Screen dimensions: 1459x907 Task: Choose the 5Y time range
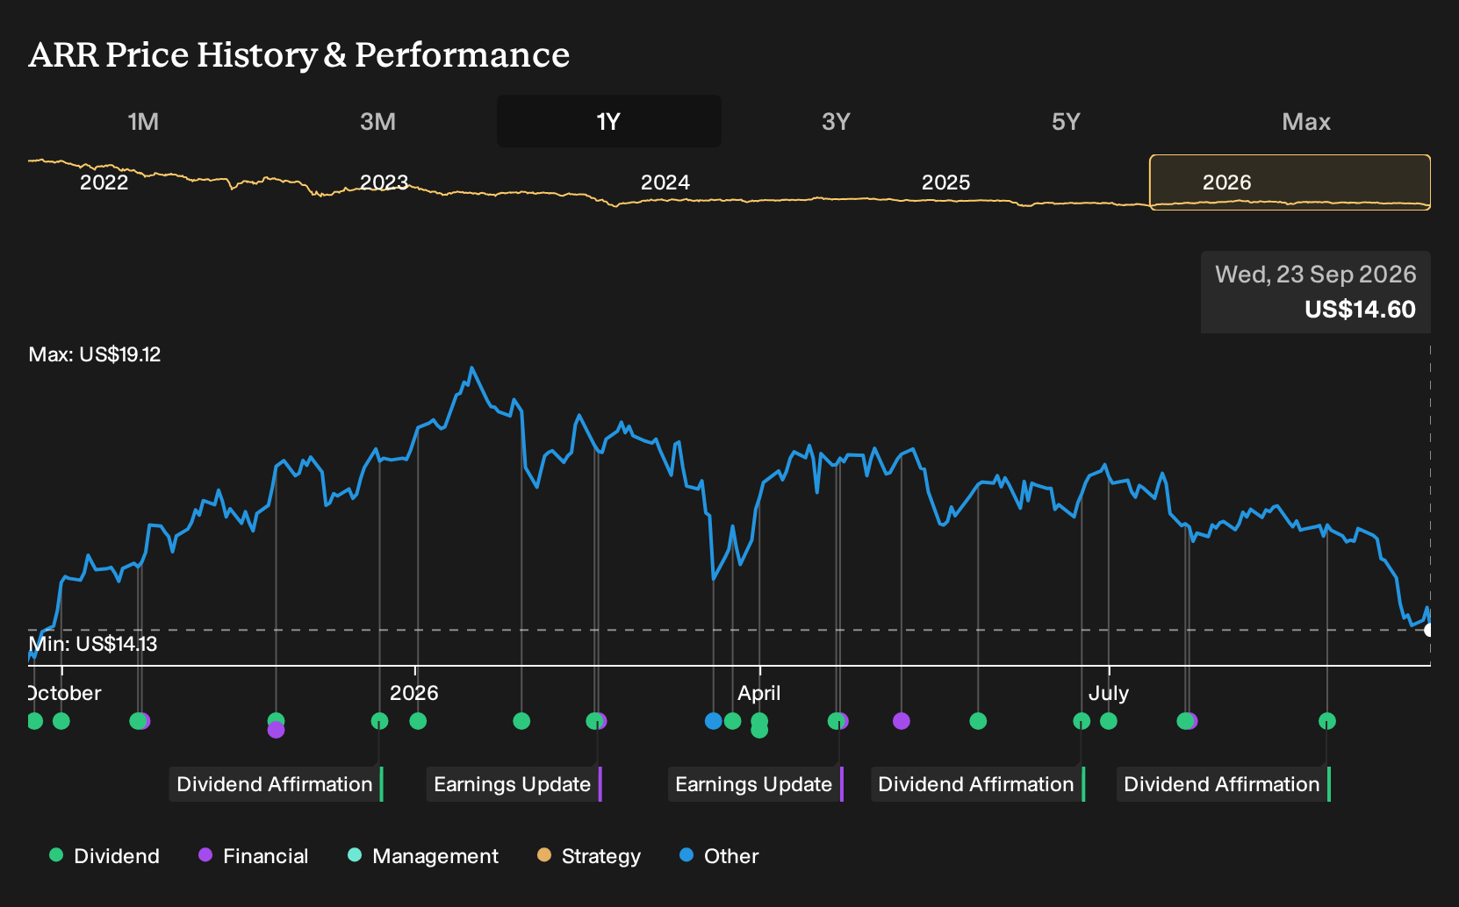point(1066,121)
